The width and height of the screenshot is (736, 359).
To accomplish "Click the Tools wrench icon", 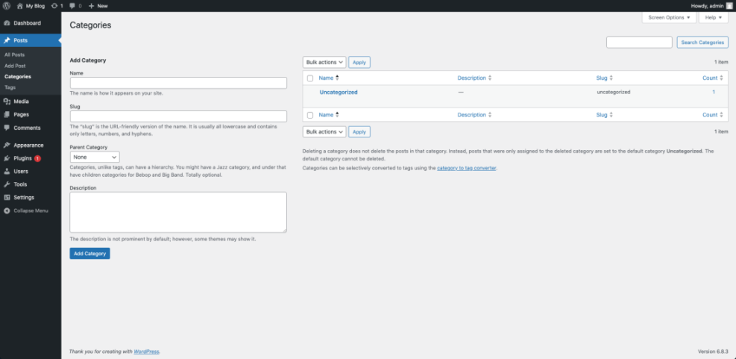I will coord(7,184).
